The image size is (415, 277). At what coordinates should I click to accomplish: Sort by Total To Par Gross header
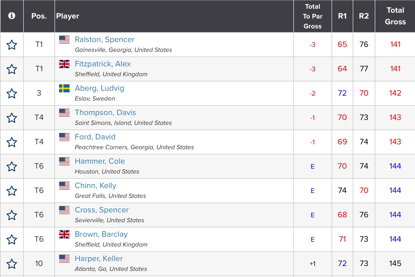coord(312,16)
